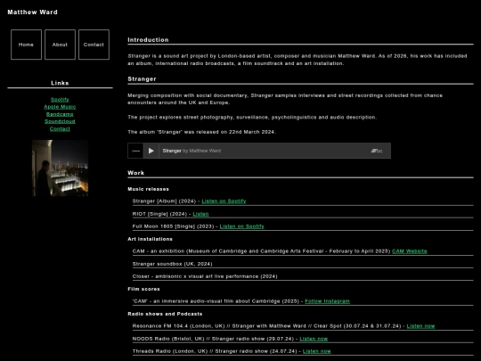Click 'The album Stranger was released' sentence

coord(202,132)
